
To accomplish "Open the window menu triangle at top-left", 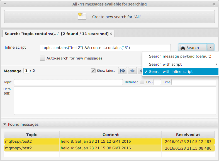I will 5,4.
